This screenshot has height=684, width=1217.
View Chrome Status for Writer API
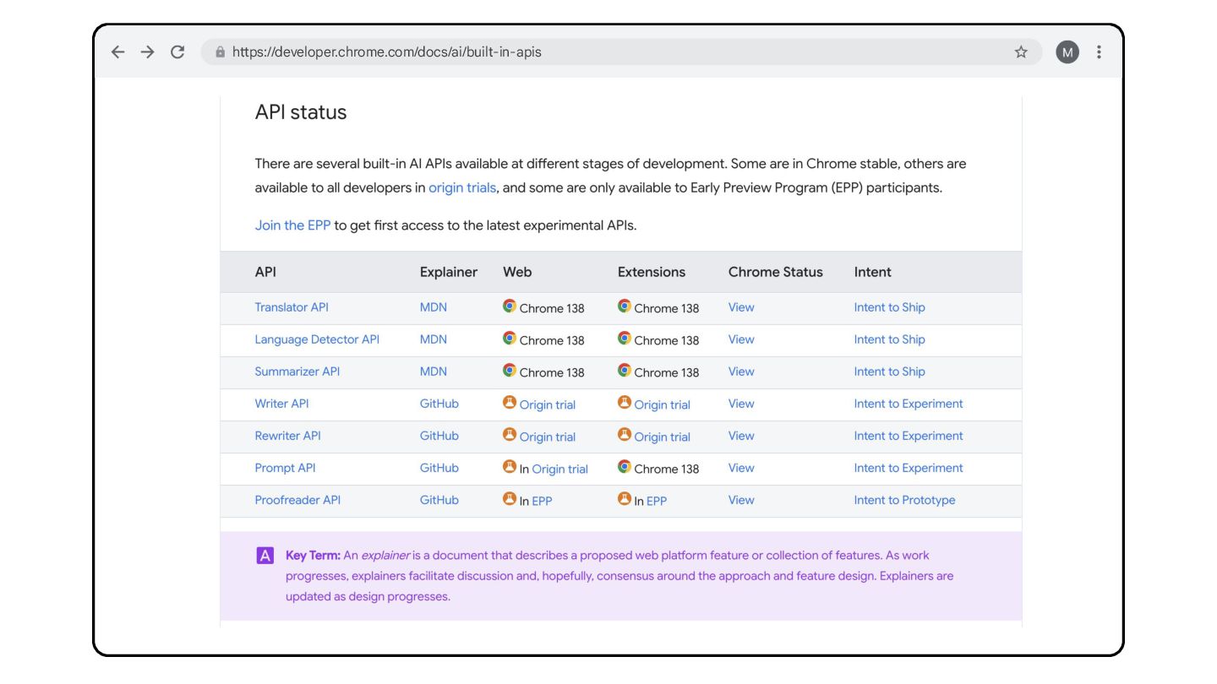(741, 404)
